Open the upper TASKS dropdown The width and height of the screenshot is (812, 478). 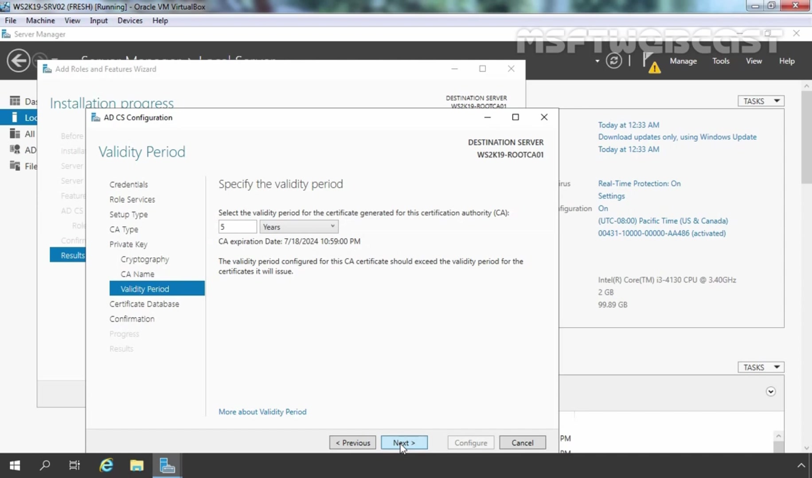tap(761, 101)
